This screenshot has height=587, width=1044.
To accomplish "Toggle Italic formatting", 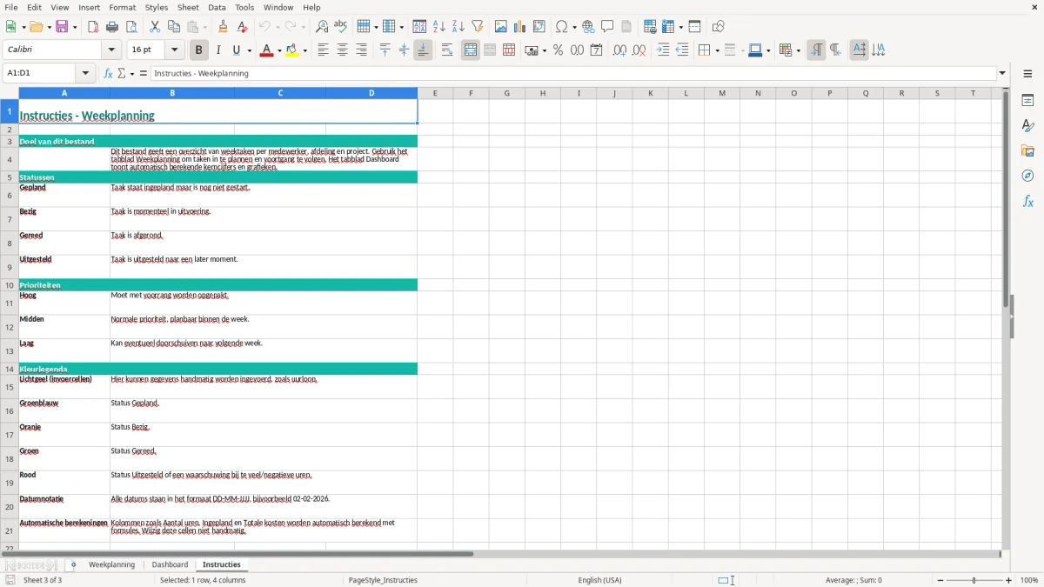I will tap(218, 50).
